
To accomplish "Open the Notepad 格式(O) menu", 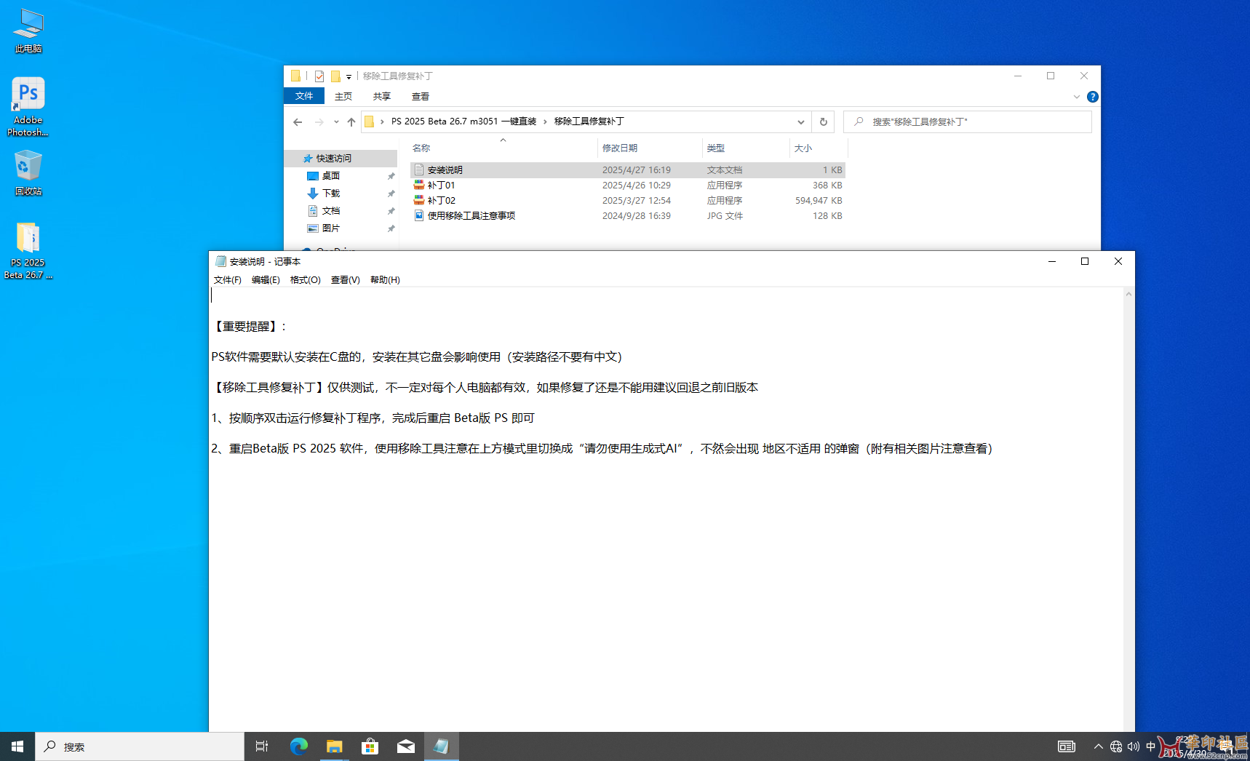I will pos(306,280).
